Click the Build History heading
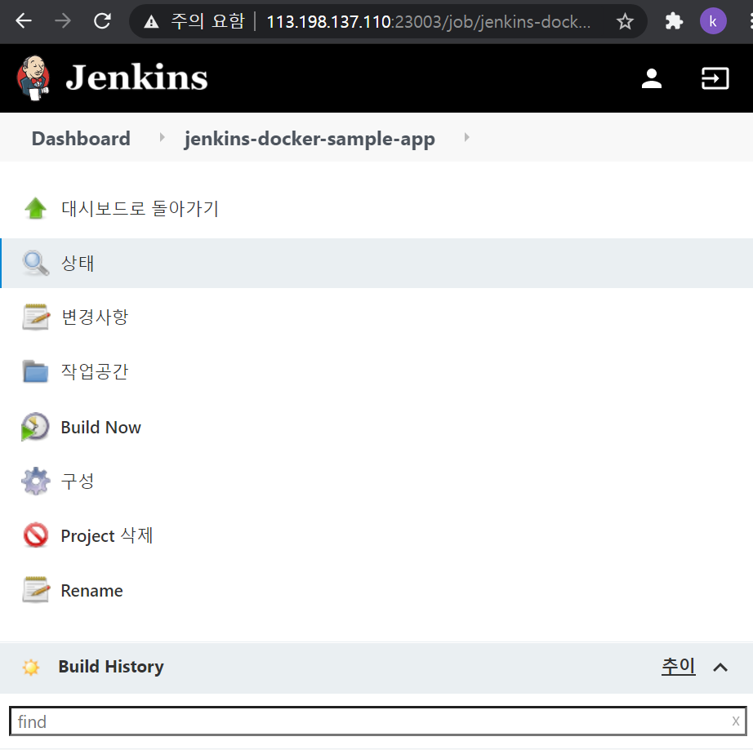Viewport: 753px width, 750px height. pos(111,667)
